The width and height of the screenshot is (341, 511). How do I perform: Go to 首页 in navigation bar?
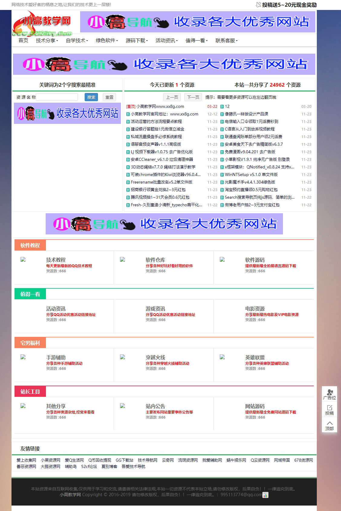pyautogui.click(x=23, y=40)
